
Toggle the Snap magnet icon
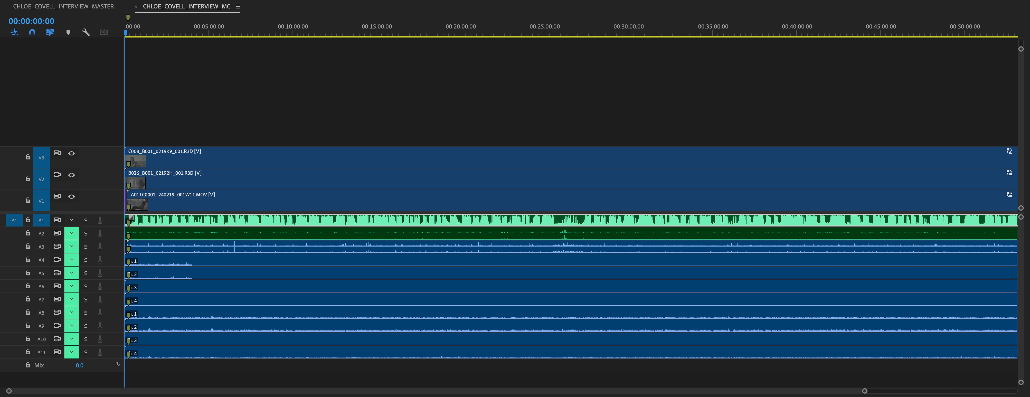pyautogui.click(x=32, y=32)
